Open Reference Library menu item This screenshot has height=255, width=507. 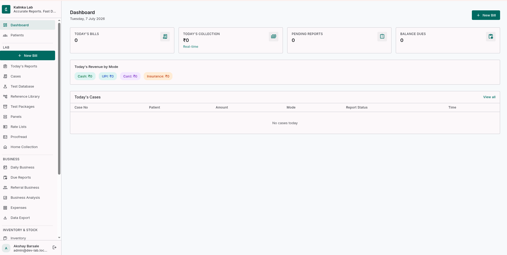click(x=27, y=96)
